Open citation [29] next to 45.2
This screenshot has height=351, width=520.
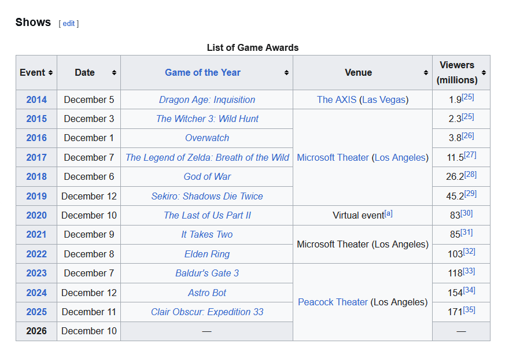470,194
